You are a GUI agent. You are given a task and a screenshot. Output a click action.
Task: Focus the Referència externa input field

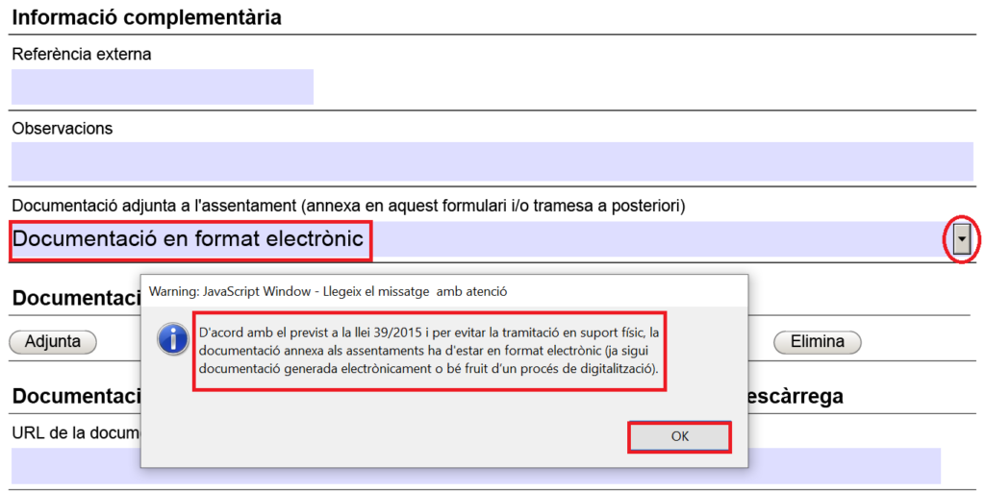163,86
